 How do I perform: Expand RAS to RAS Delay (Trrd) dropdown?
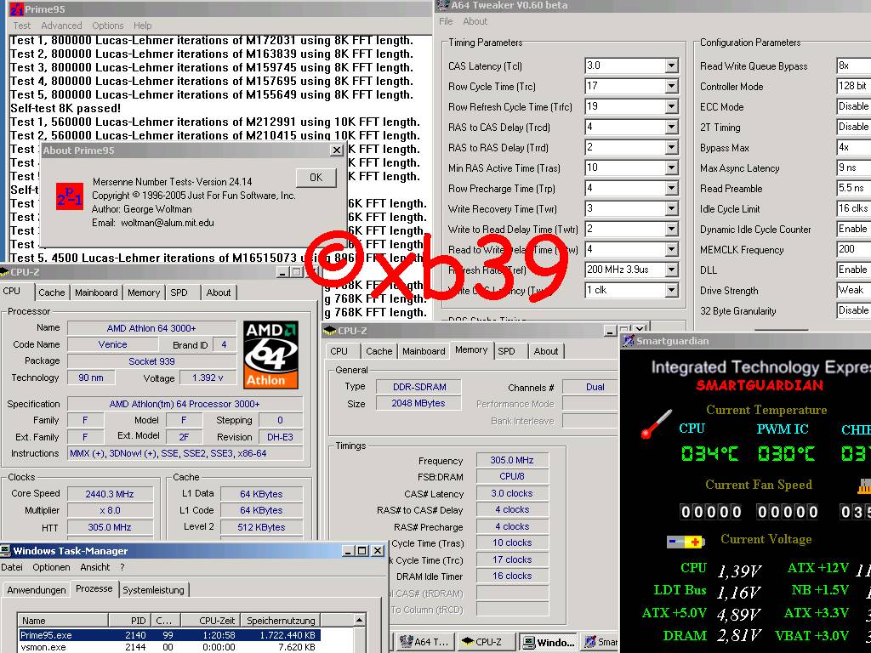pyautogui.click(x=672, y=148)
